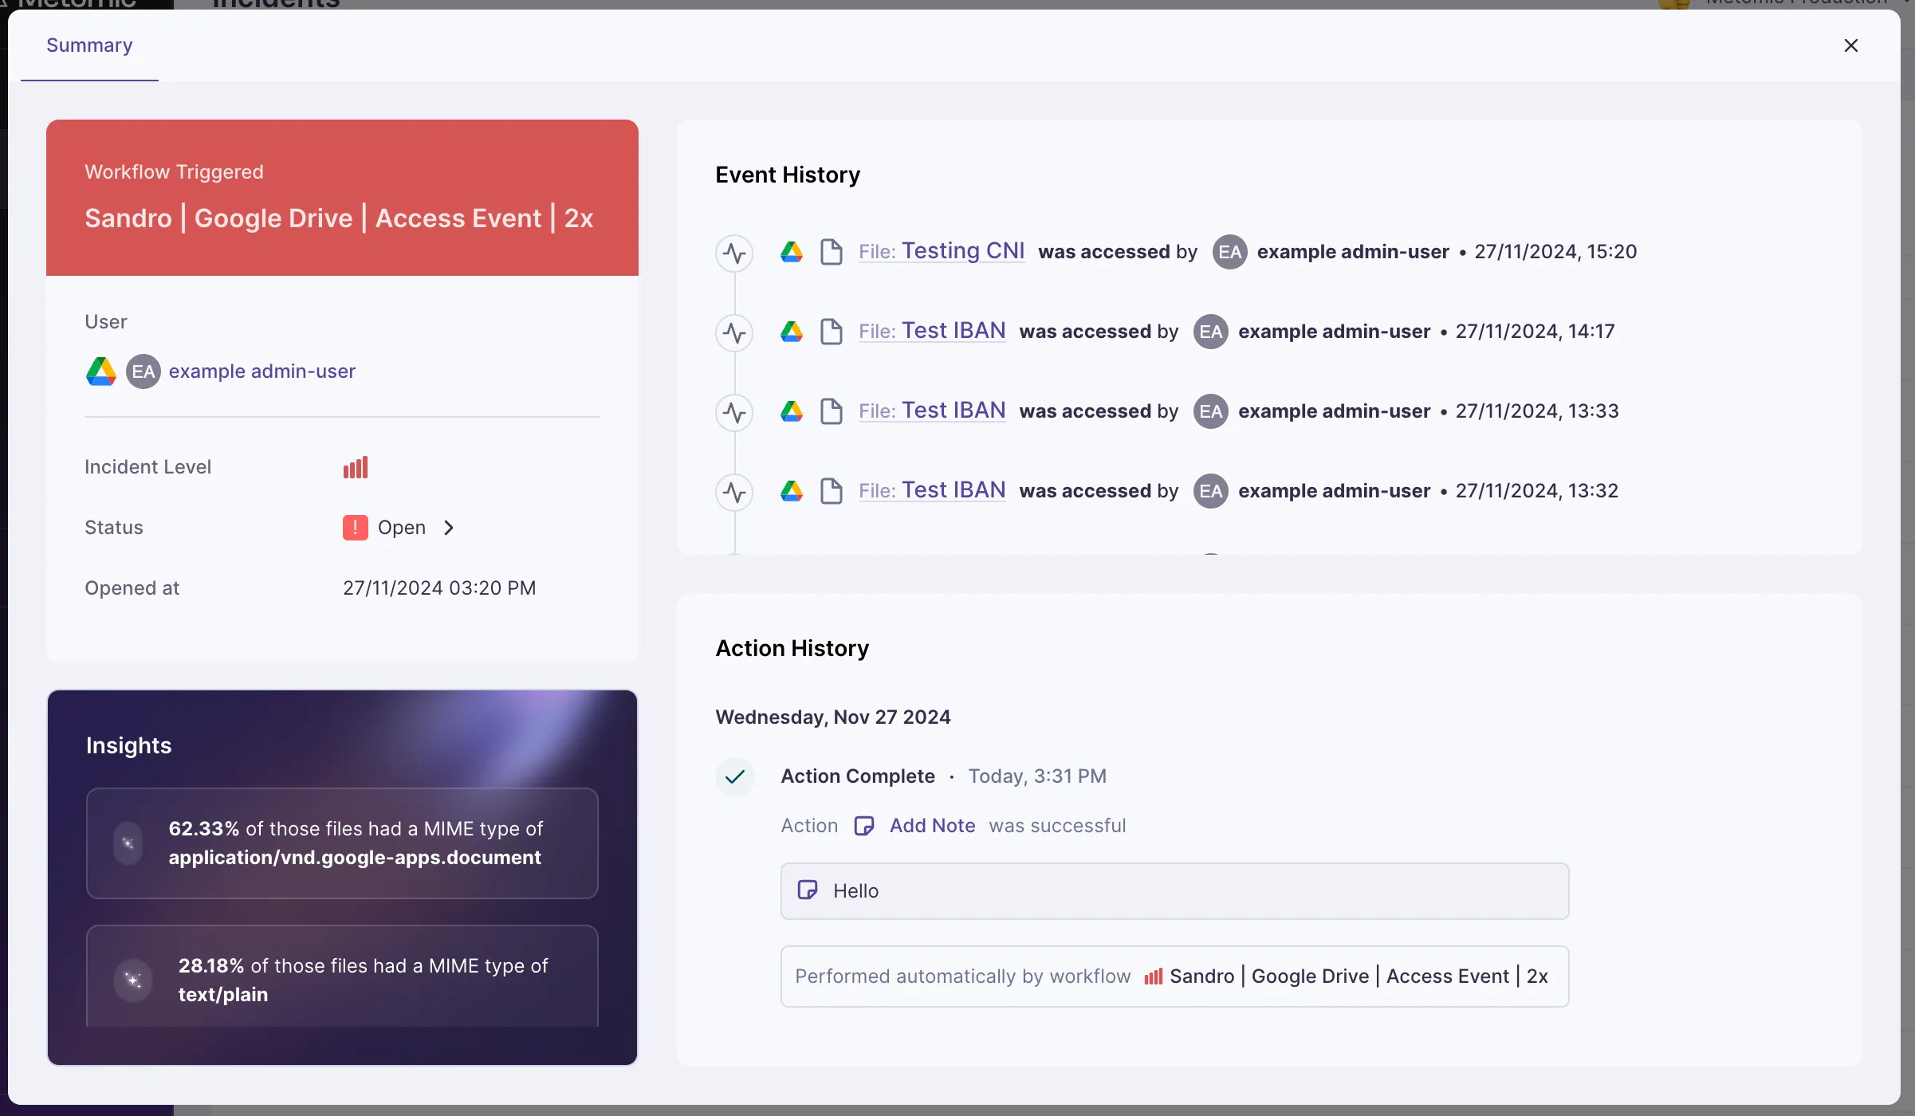Expand the Open status chevron

[x=449, y=528]
